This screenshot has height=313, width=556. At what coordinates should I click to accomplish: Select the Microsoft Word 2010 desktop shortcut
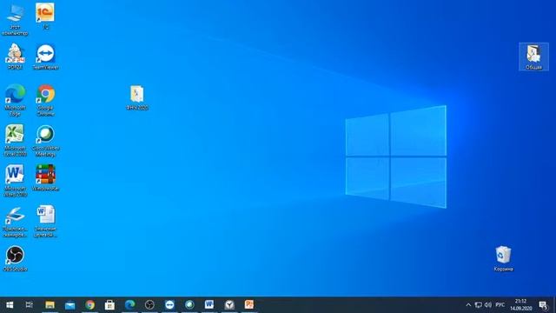pyautogui.click(x=15, y=181)
